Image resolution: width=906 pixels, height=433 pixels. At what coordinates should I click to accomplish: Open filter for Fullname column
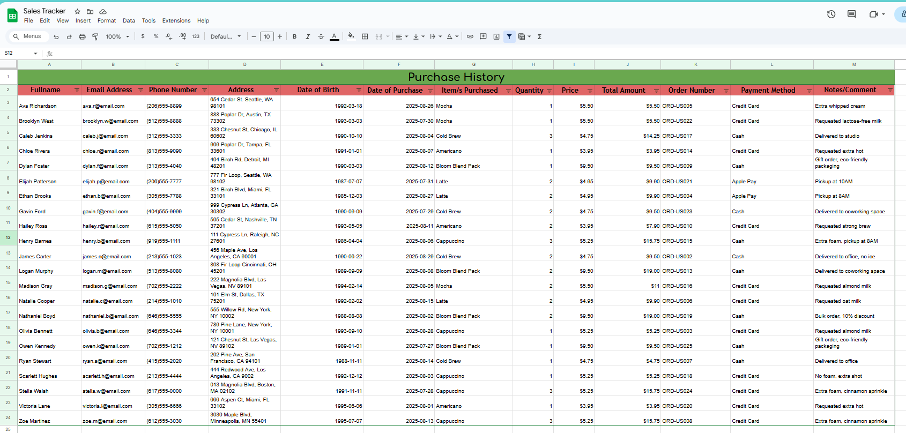tap(77, 90)
